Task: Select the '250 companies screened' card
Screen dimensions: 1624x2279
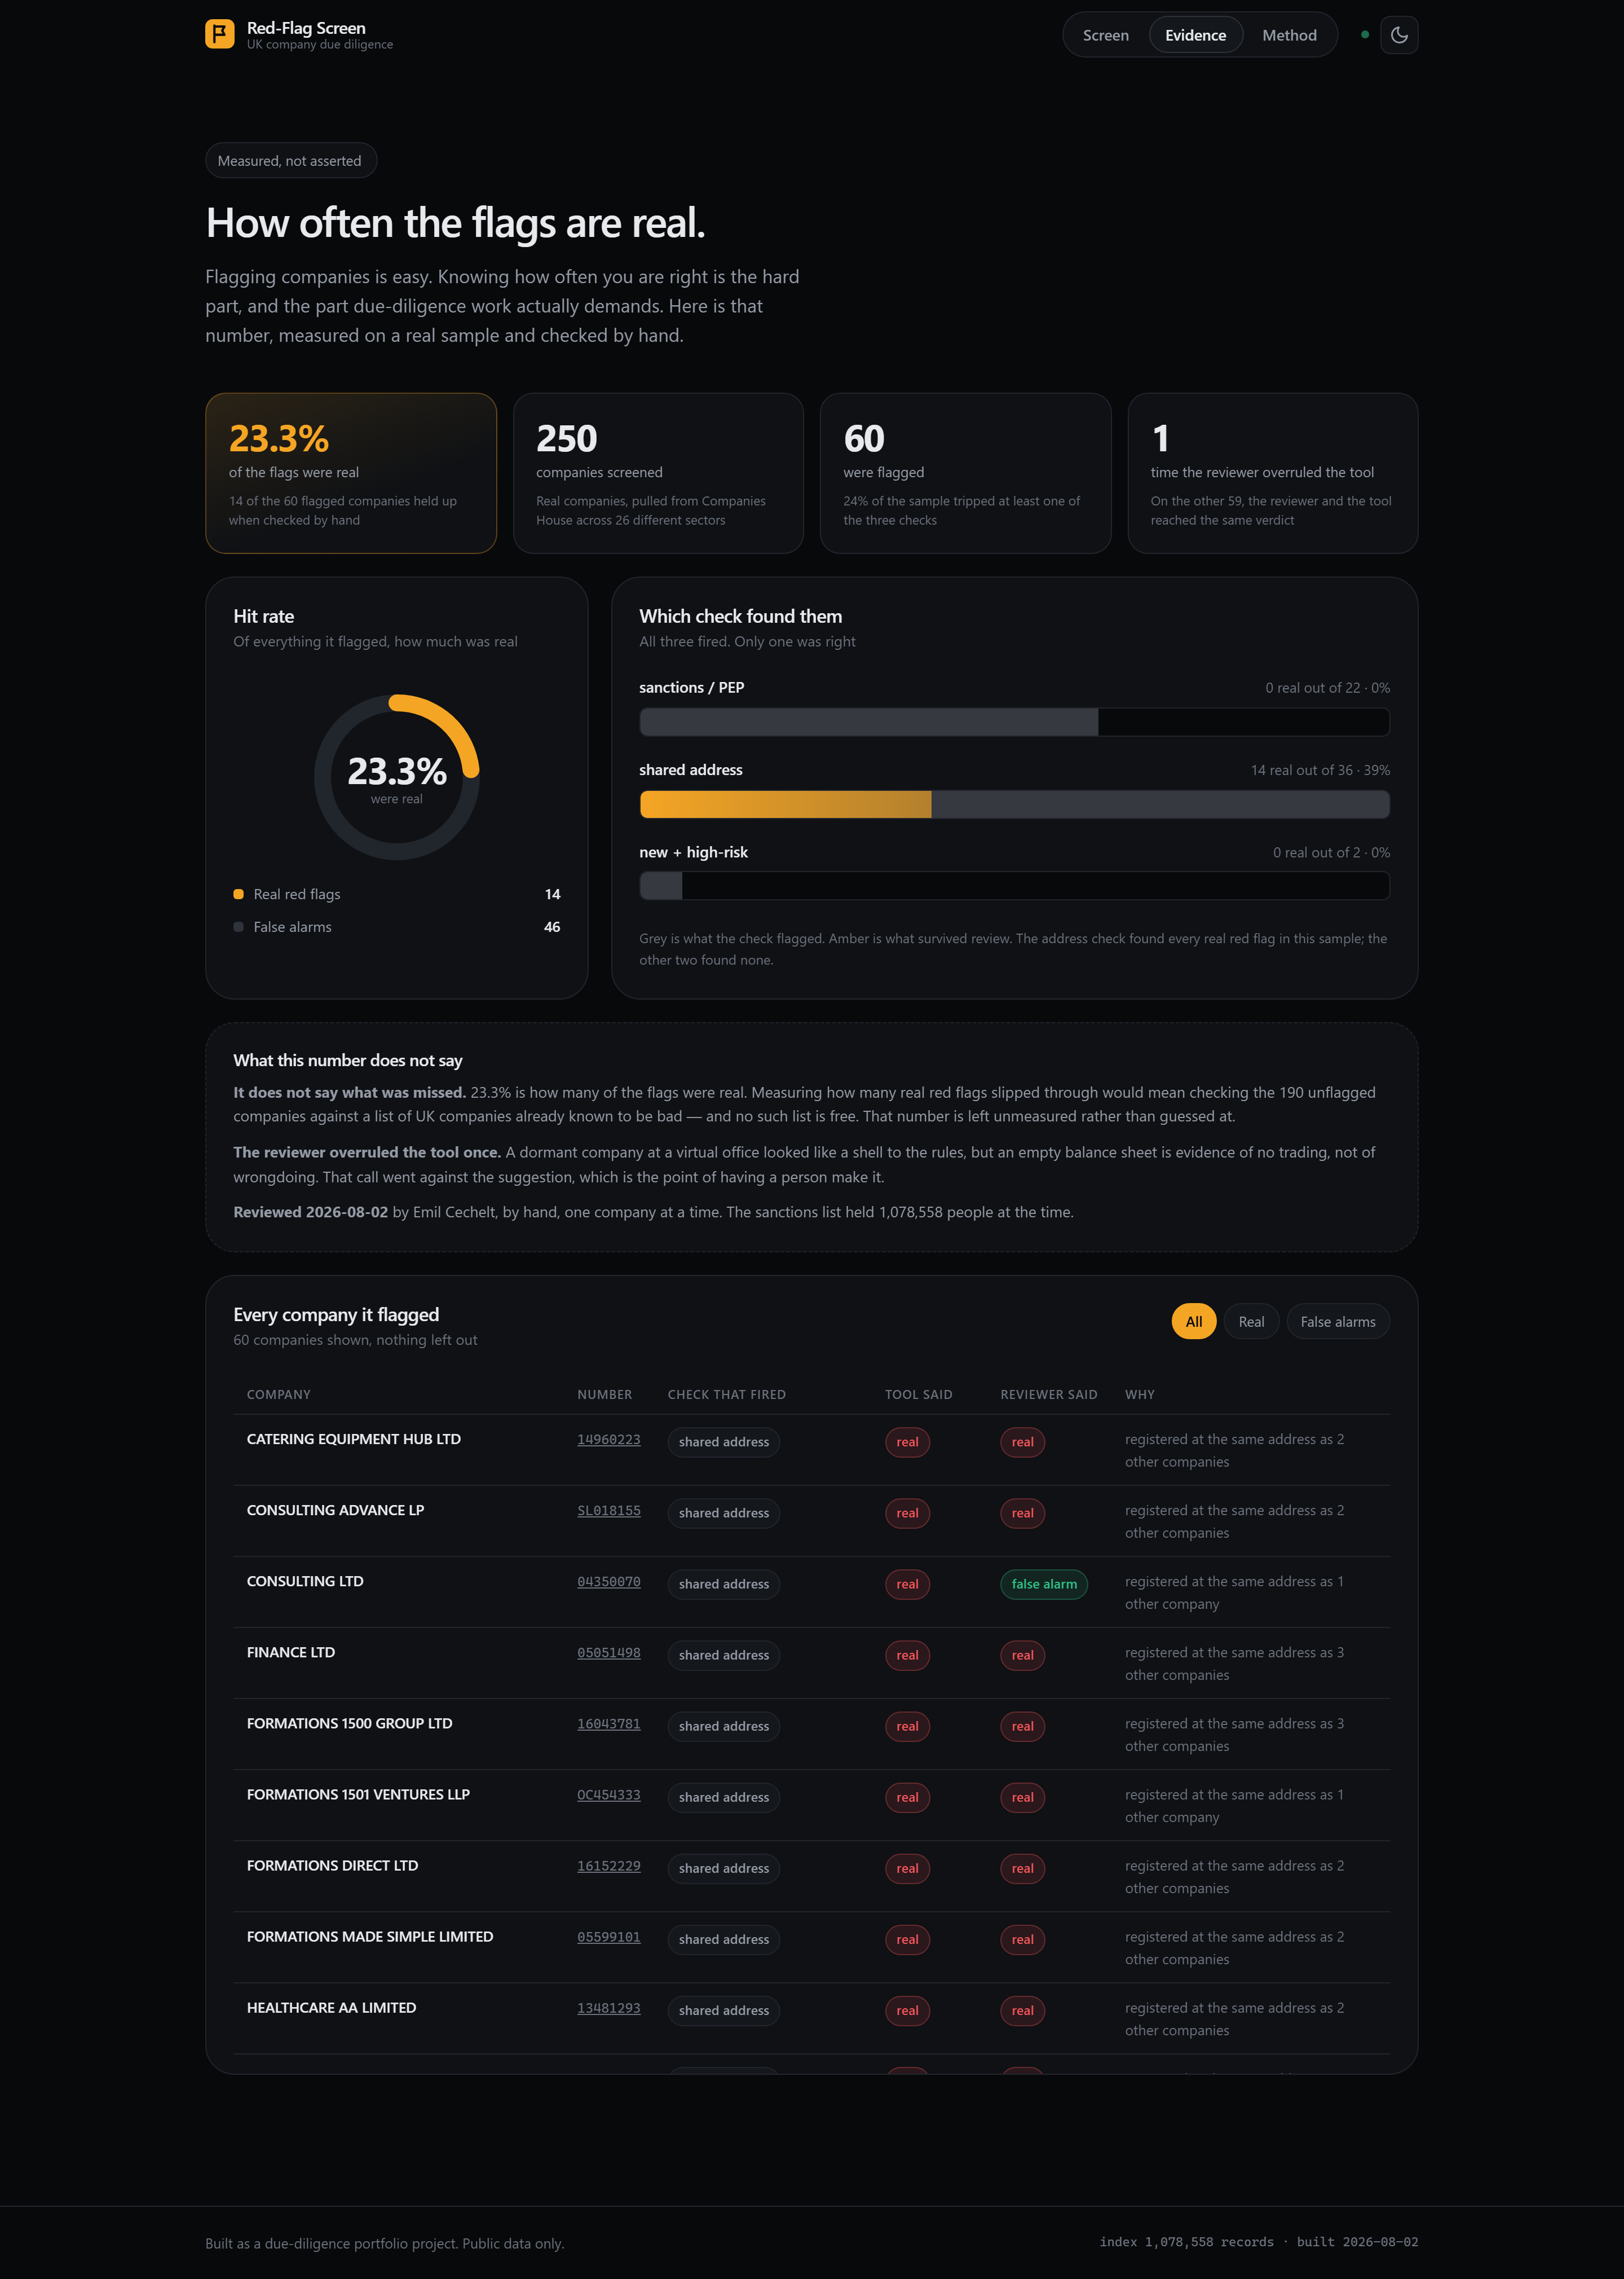Action: [658, 473]
